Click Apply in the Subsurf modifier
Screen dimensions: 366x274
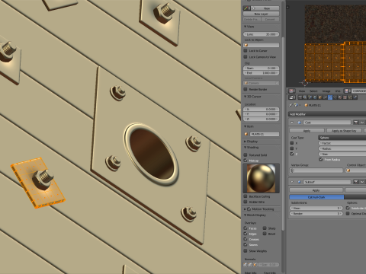click(316, 190)
